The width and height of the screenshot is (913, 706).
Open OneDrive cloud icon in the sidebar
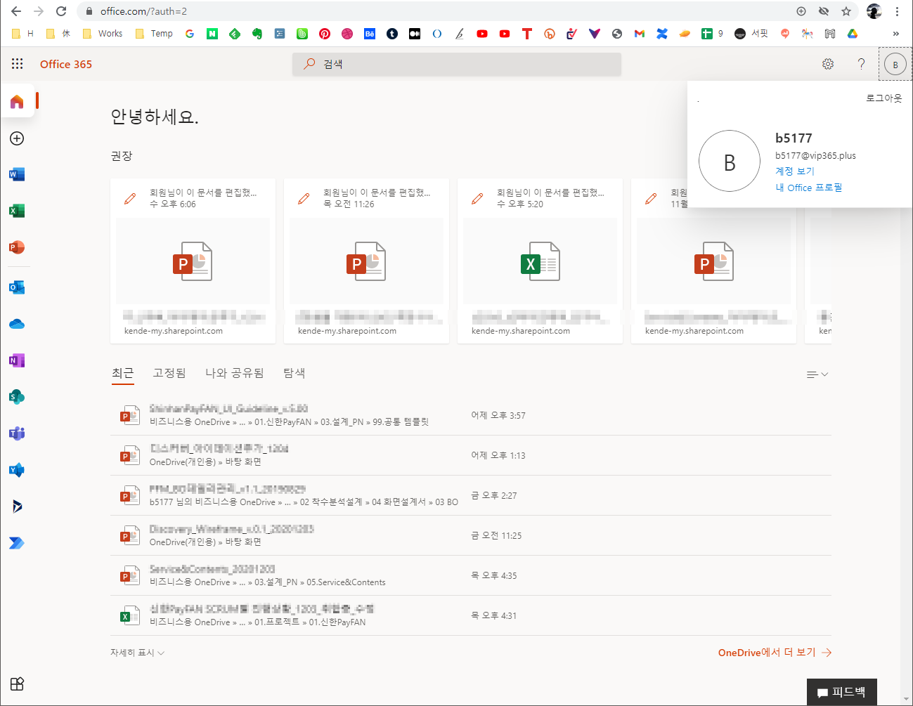coord(17,324)
